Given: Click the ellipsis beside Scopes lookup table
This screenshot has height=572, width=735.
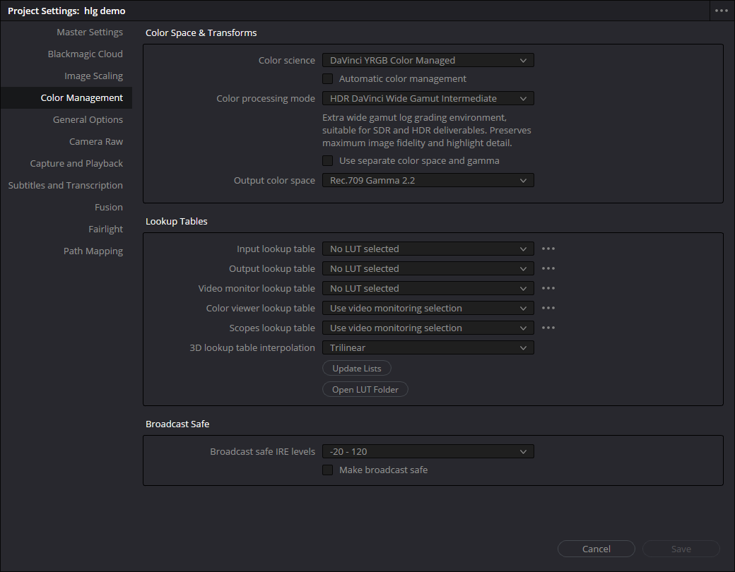Looking at the screenshot, I should pos(548,328).
